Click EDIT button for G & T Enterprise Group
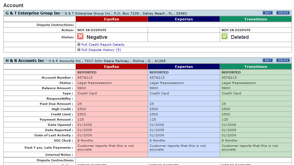 click(x=268, y=13)
